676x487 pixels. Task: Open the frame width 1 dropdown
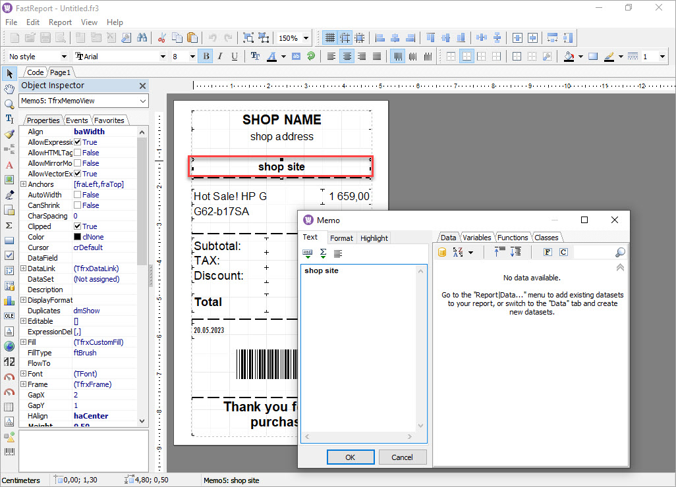pyautogui.click(x=662, y=57)
